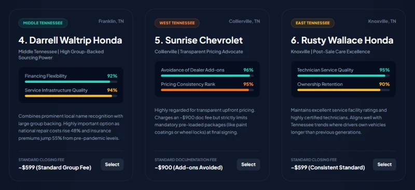Open the Sunrise Chevrolet heading
Viewport: 415px width, 190px height.
(x=199, y=40)
